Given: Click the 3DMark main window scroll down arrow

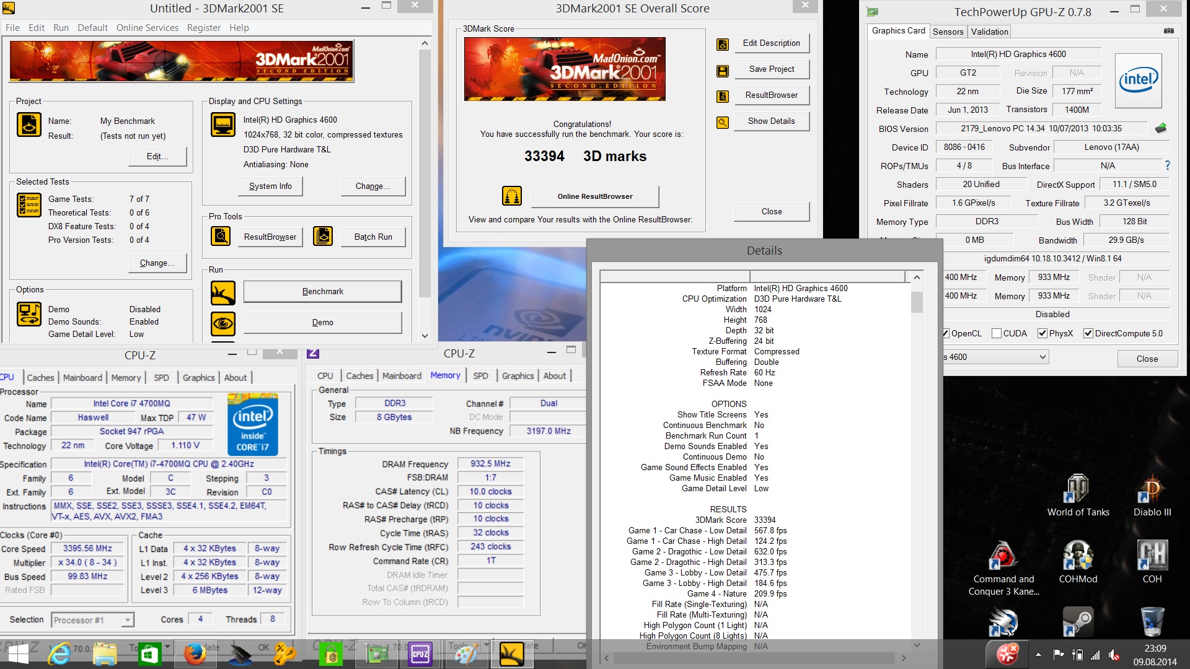Looking at the screenshot, I should 425,336.
